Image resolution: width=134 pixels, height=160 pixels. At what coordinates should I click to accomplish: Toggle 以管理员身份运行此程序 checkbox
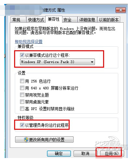22,125
